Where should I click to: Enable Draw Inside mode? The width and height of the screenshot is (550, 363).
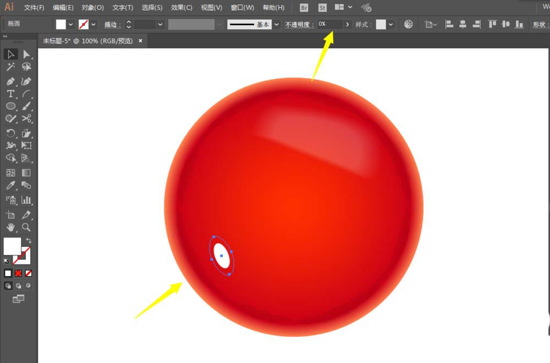click(x=29, y=286)
